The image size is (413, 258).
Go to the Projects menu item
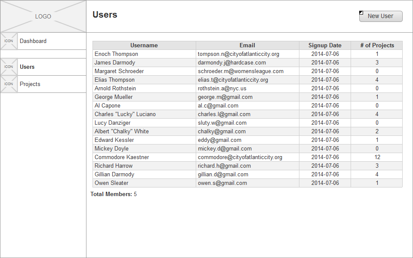[x=43, y=84]
